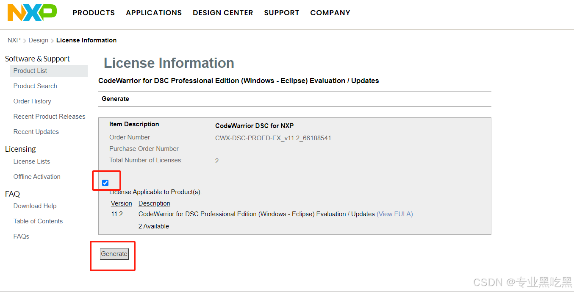
Task: Open the PRODUCTS menu
Action: (x=94, y=13)
